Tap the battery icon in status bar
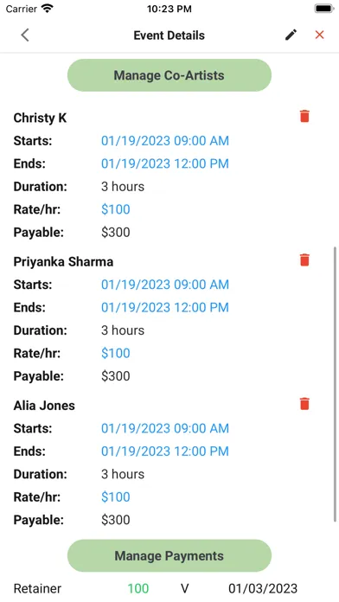 point(324,9)
